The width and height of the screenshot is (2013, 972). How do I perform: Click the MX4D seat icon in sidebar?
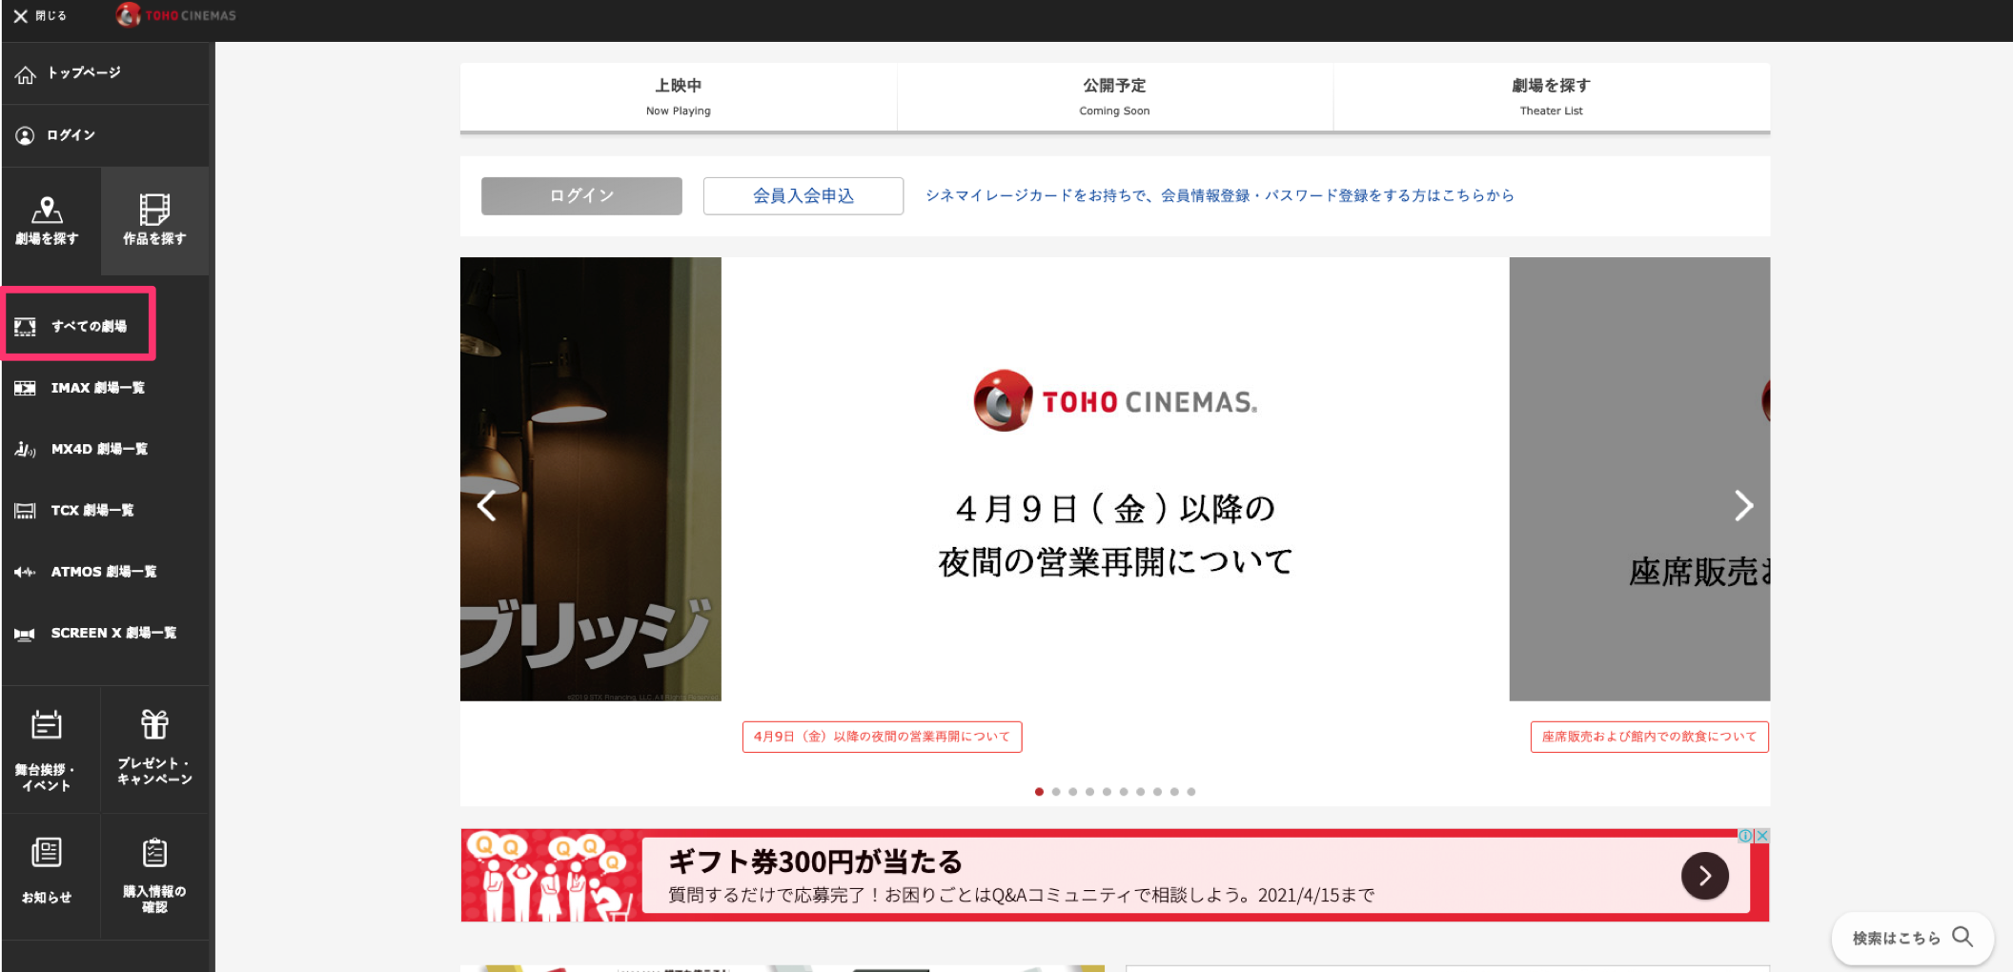click(25, 449)
